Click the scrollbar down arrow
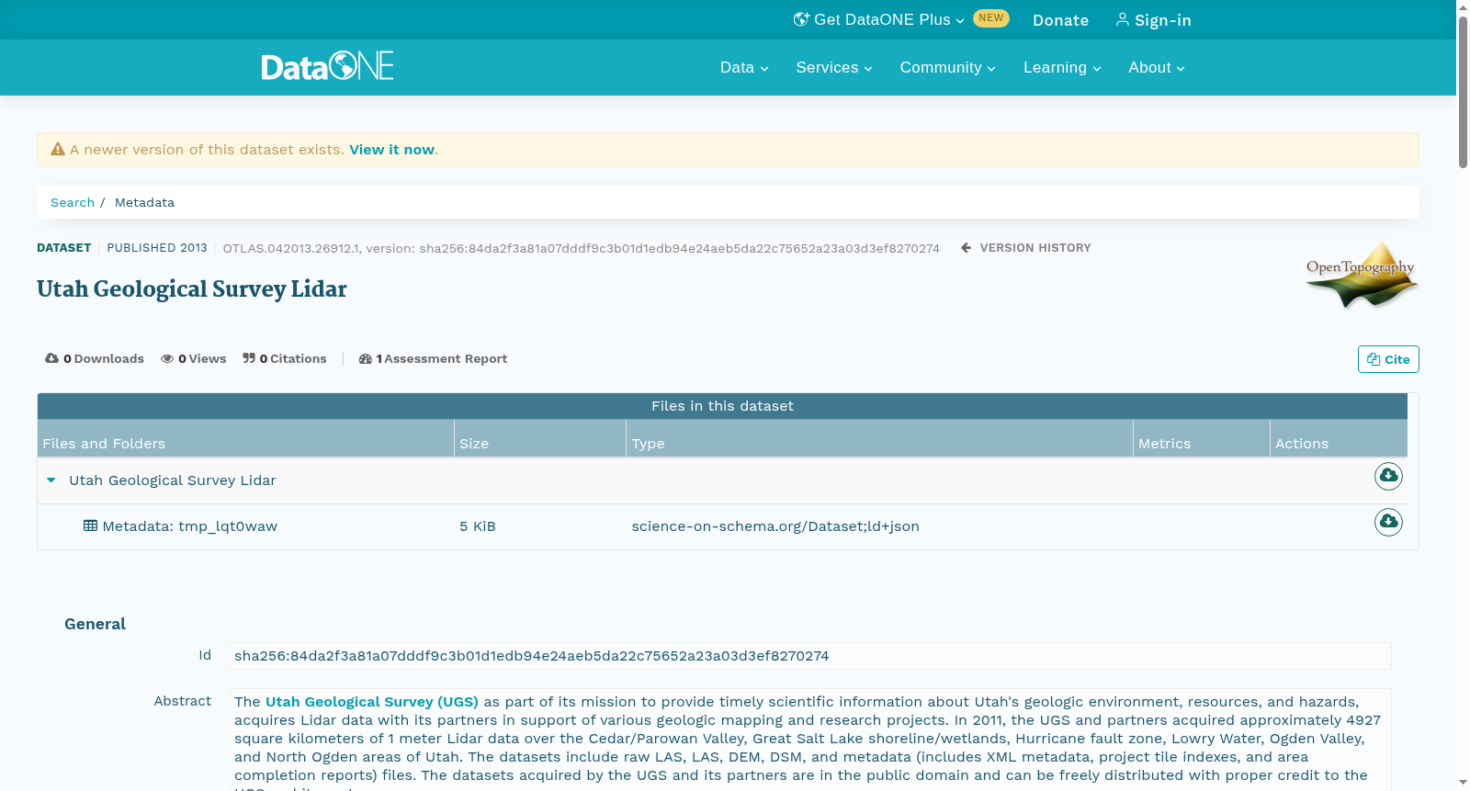The height and width of the screenshot is (791, 1470). click(x=1463, y=783)
